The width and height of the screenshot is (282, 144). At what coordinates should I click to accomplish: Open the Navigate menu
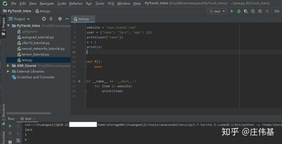47,4
